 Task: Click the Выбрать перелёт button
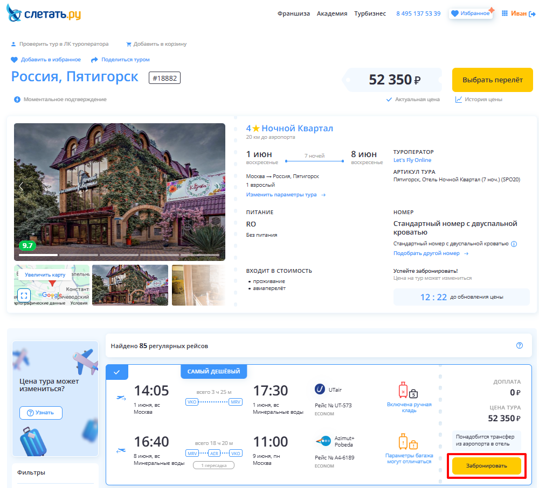492,80
